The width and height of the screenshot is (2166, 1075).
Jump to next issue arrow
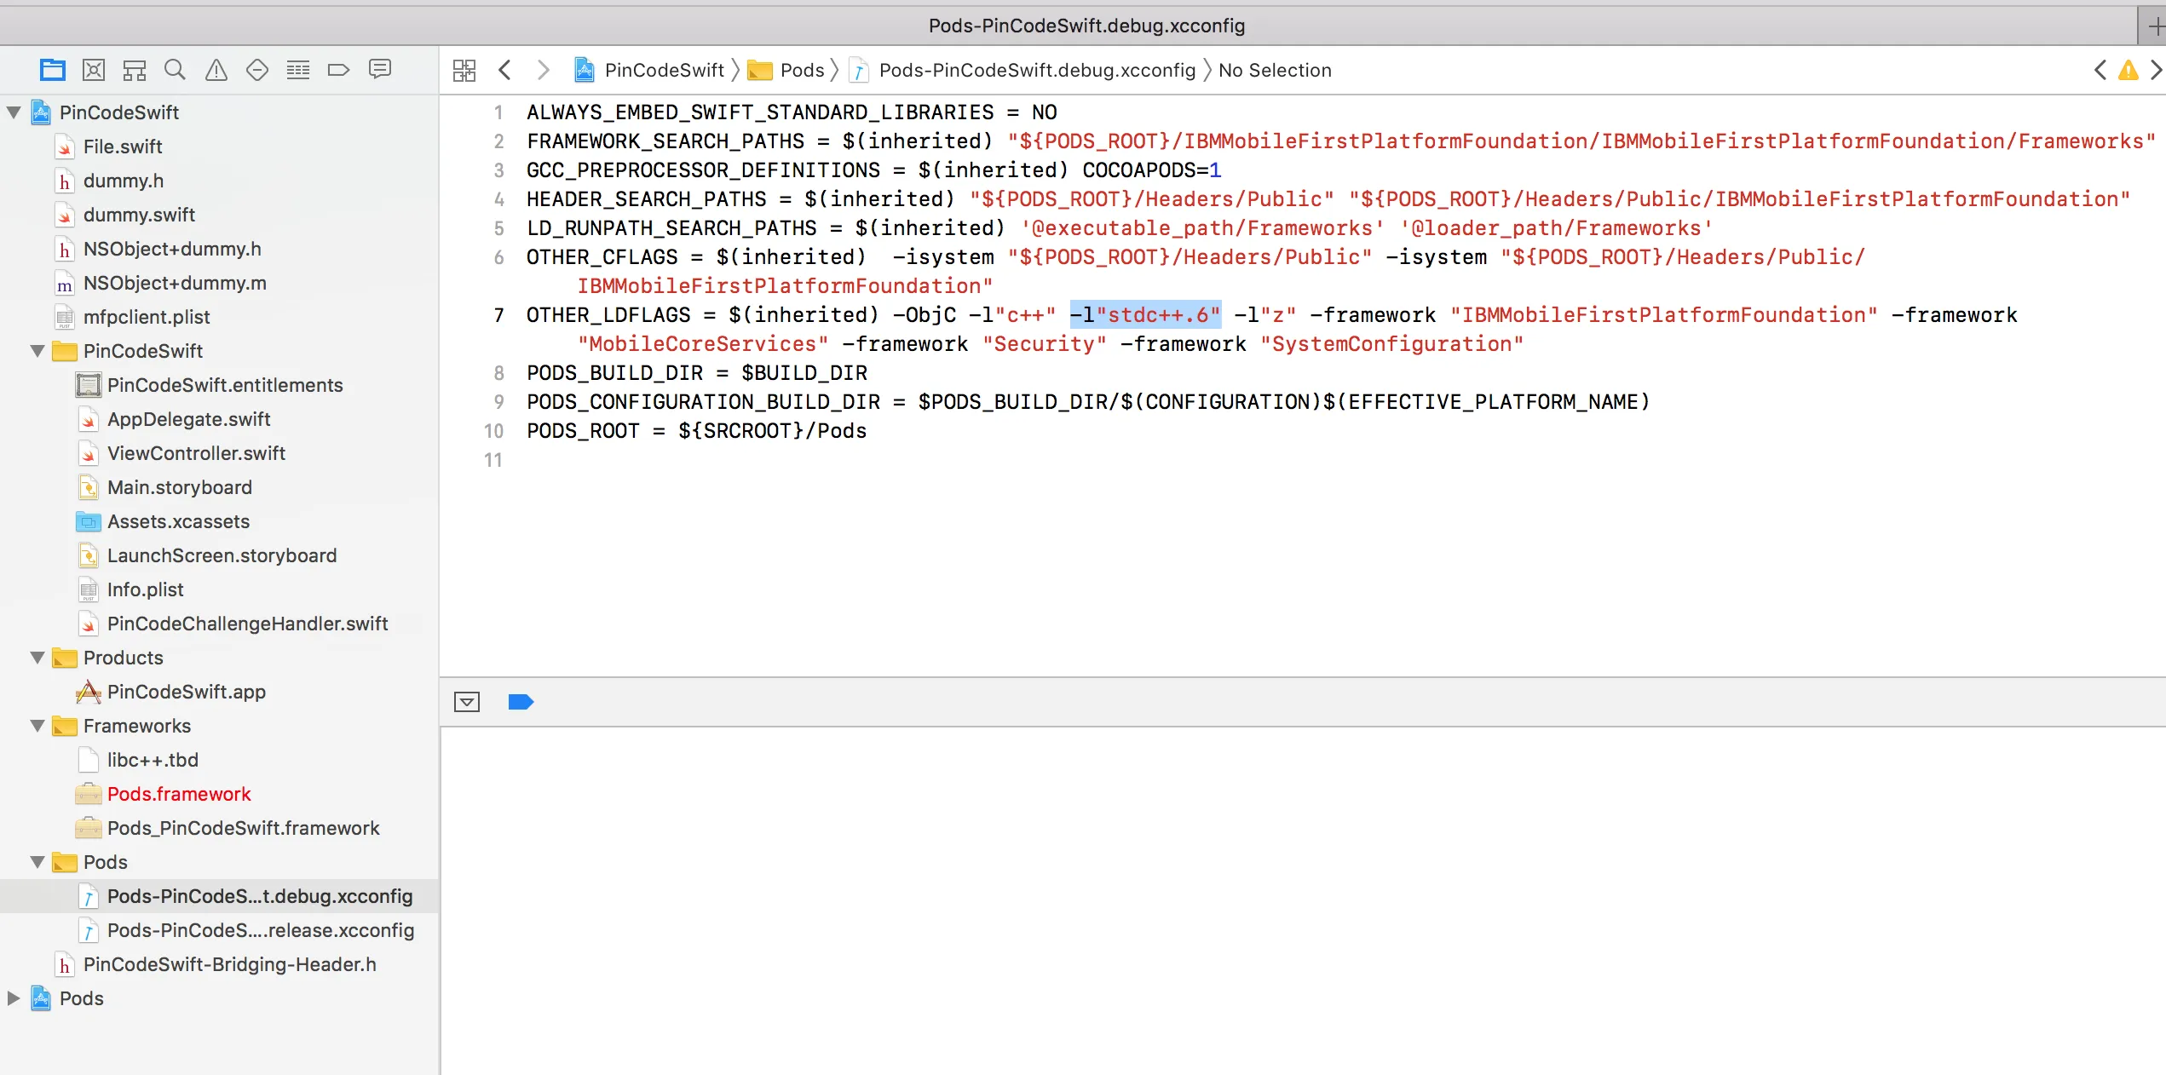point(2157,70)
